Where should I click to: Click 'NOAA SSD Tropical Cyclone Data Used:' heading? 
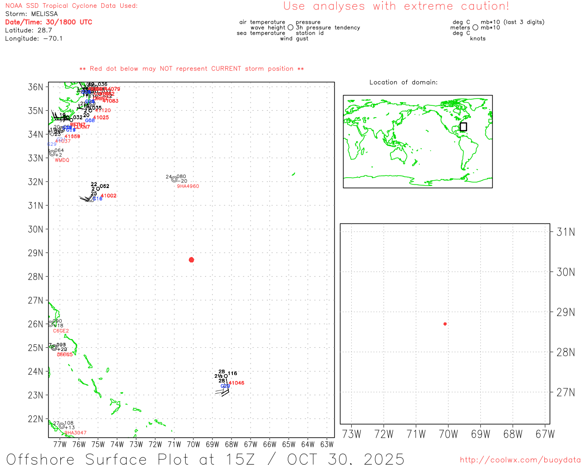[x=71, y=6]
